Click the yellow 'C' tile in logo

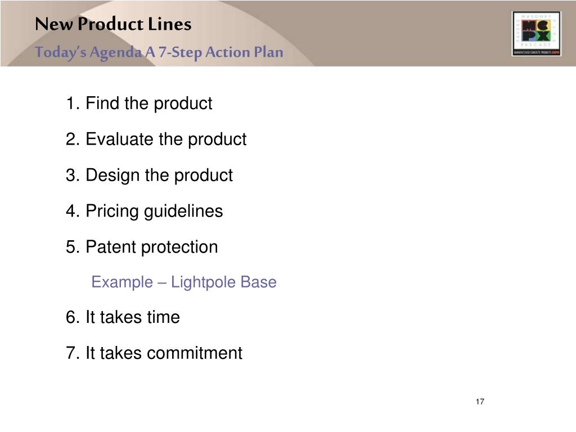click(543, 25)
